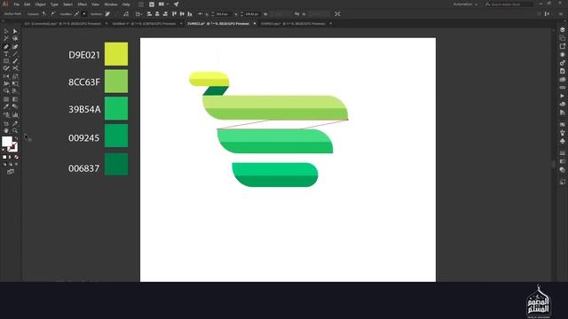Select the Artboard tool
The image size is (568, 319).
[x=6, y=124]
